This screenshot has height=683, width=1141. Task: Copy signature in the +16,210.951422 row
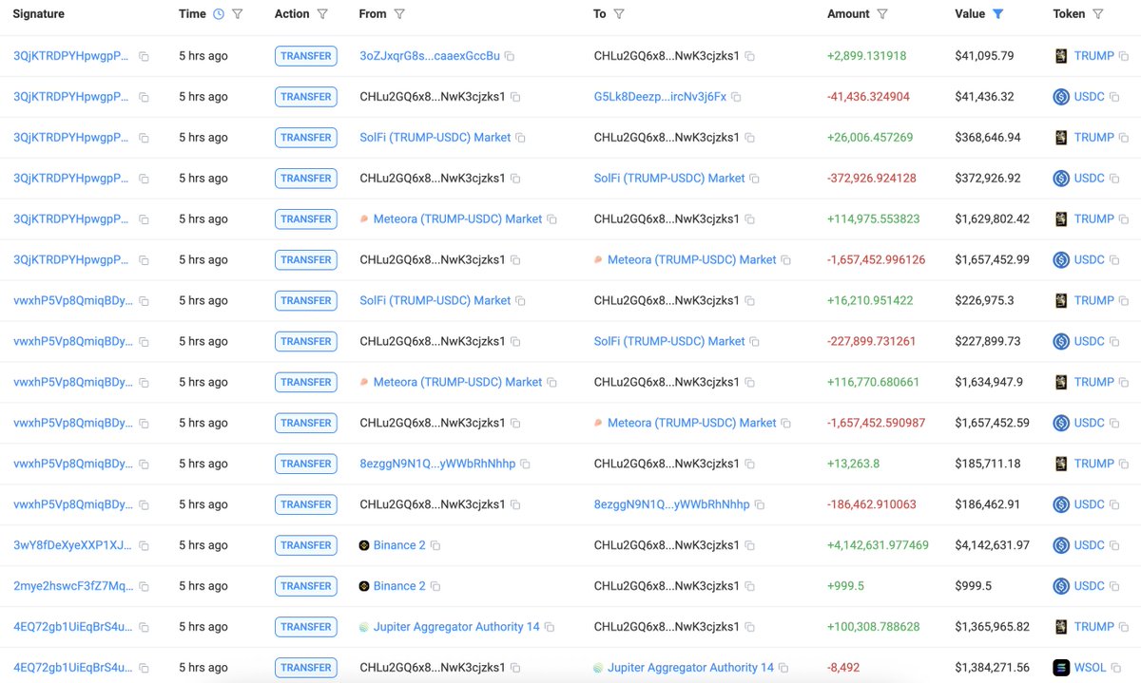[x=144, y=301]
